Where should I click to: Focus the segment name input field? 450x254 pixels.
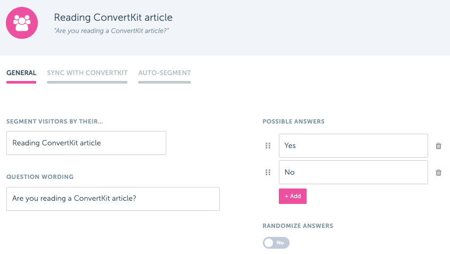click(x=86, y=143)
